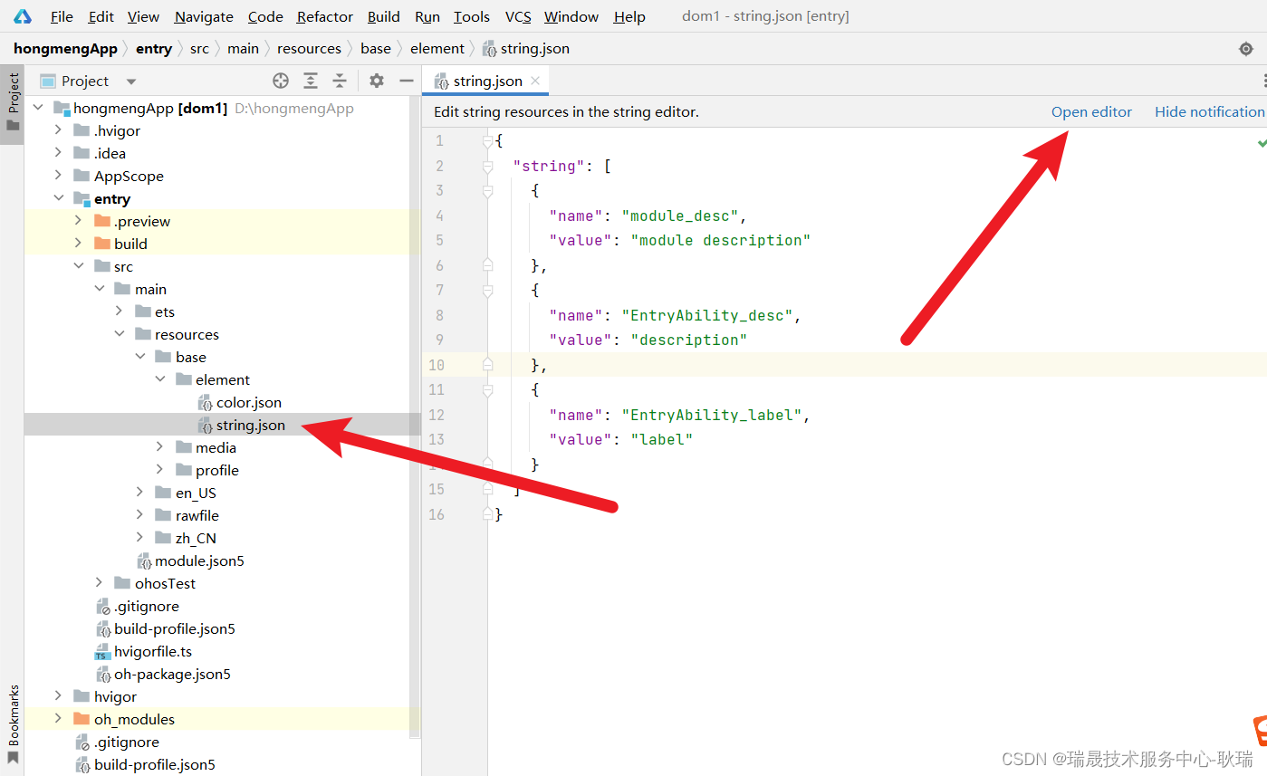The image size is (1267, 776).
Task: Expand the .preview folder
Action: tap(78, 221)
